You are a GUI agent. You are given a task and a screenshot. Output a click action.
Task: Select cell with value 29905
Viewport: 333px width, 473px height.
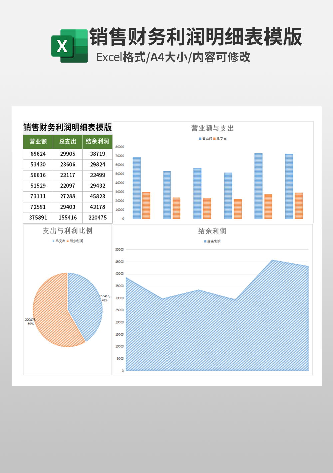click(x=68, y=154)
